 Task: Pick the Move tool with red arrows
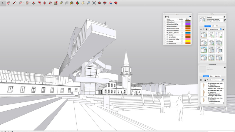(x=45, y=3)
